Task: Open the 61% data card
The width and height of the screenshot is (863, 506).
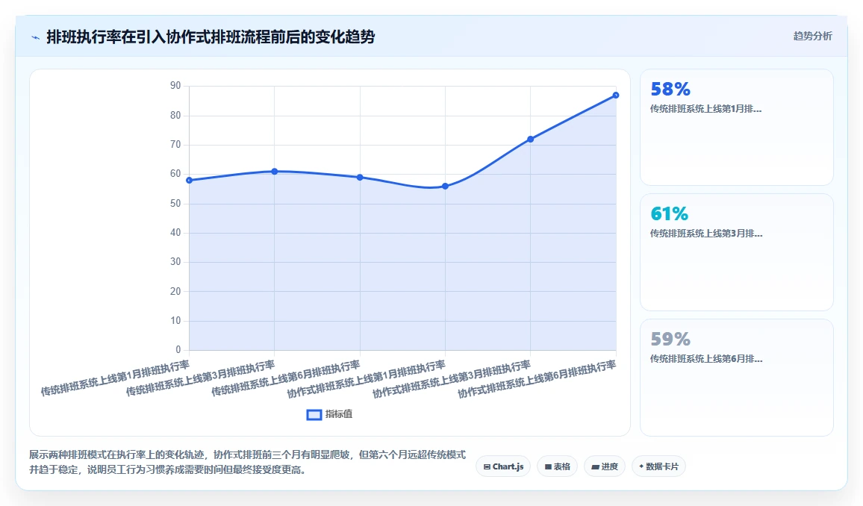Action: (x=736, y=252)
